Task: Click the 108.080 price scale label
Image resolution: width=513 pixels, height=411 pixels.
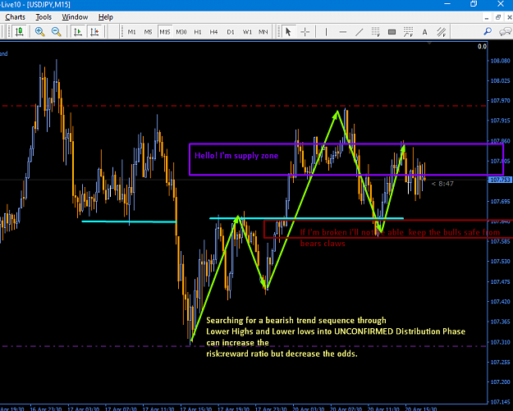Action: click(x=500, y=61)
